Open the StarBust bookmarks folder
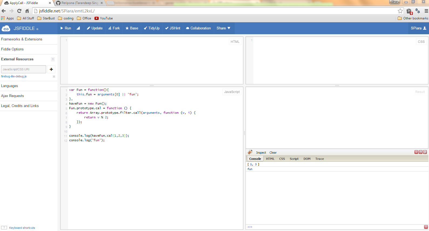This screenshot has height=231, width=429. 46,18
